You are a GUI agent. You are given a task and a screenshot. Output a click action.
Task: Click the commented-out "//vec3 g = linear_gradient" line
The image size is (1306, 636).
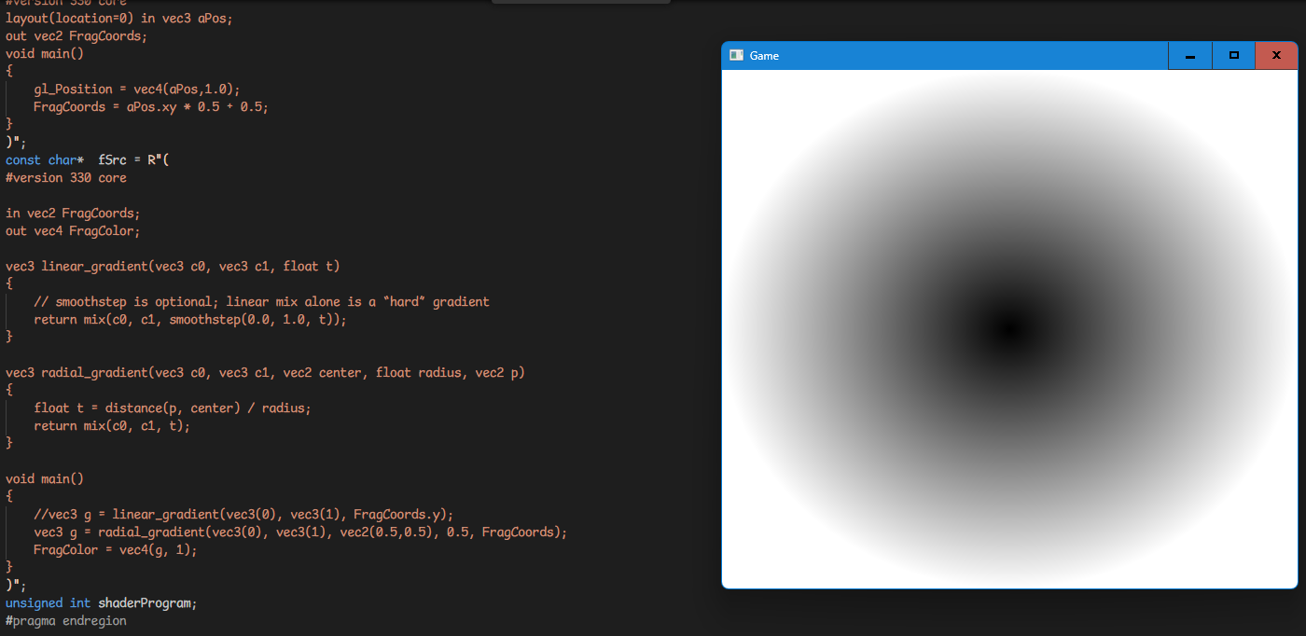point(243,515)
